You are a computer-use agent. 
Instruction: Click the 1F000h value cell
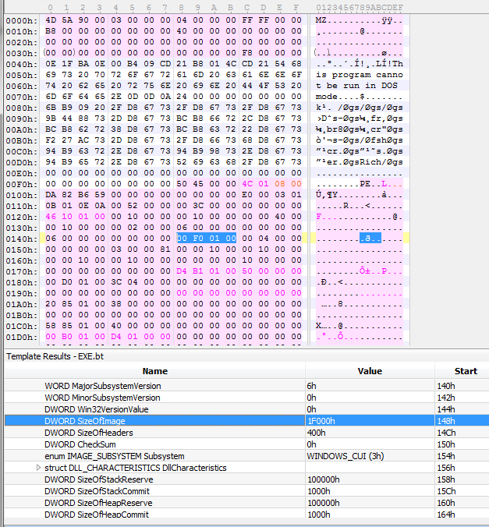click(x=321, y=421)
